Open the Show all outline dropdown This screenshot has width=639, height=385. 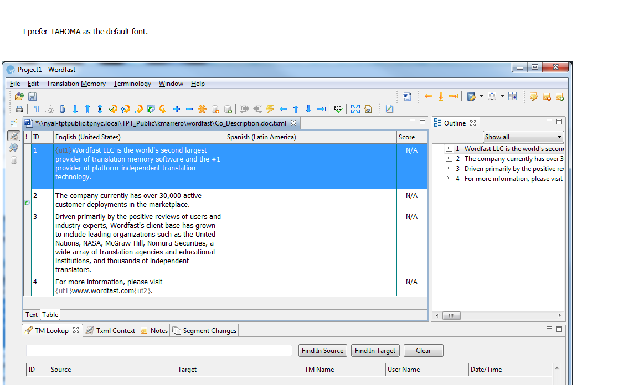click(523, 136)
